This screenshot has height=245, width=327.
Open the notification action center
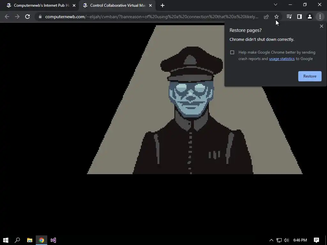tap(316, 240)
